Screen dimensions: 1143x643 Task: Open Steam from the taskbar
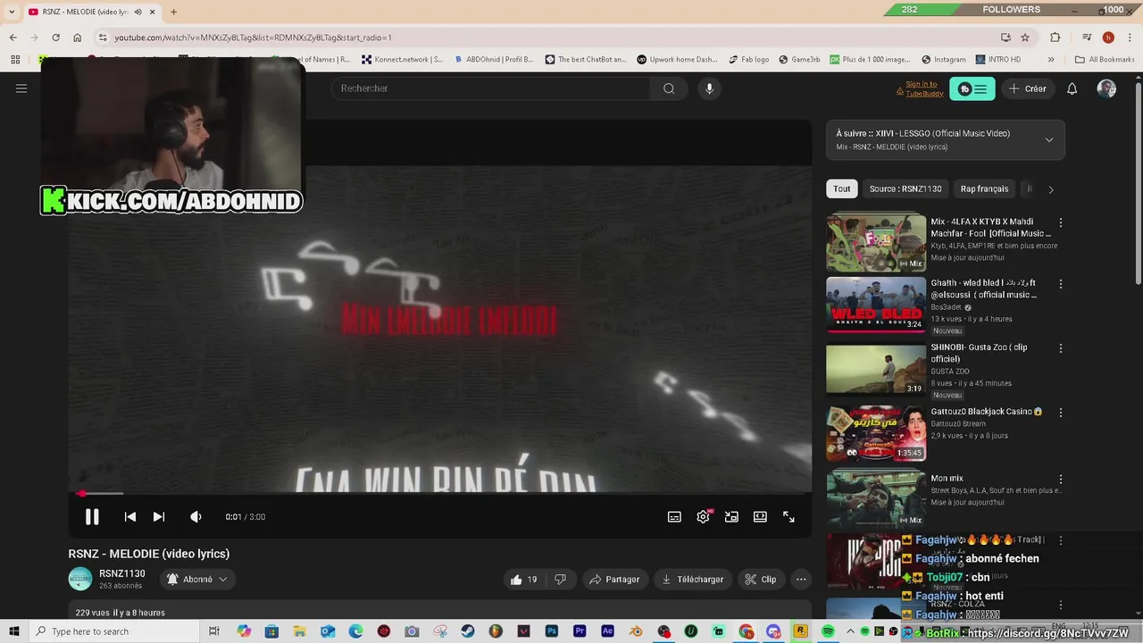468,631
